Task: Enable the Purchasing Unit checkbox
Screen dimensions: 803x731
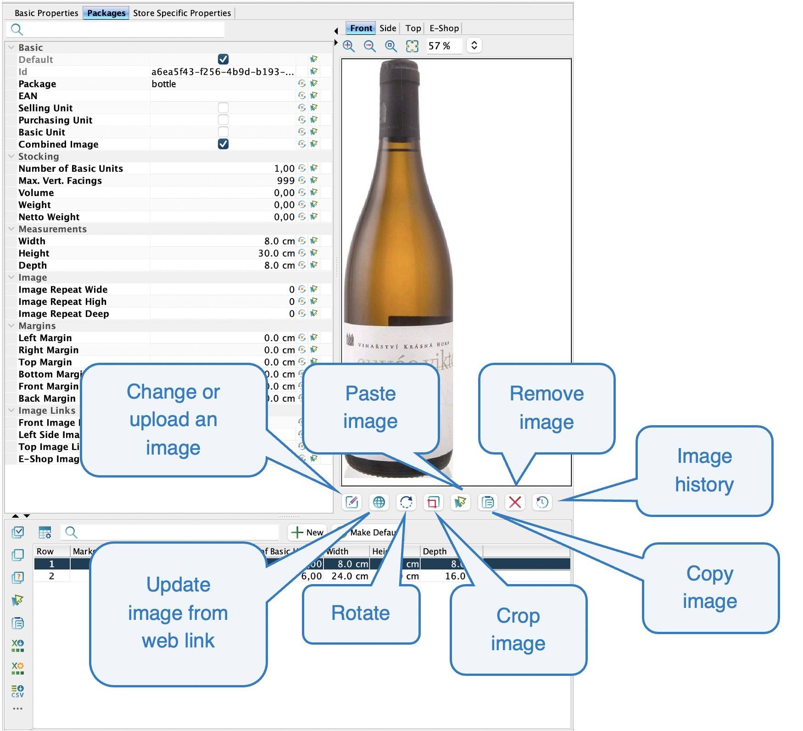Action: tap(223, 119)
